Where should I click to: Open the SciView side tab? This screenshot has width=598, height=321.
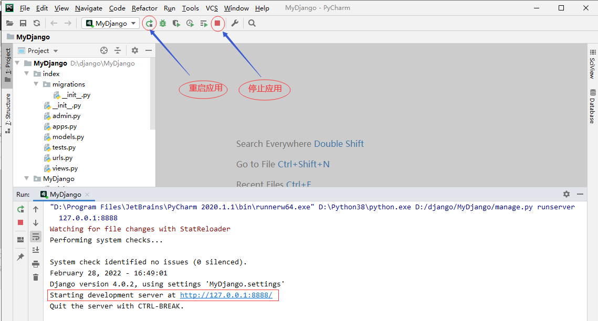point(592,64)
